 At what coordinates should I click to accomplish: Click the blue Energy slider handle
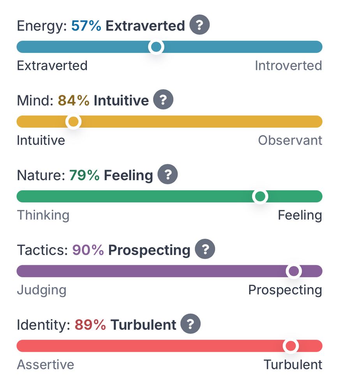[x=156, y=47]
